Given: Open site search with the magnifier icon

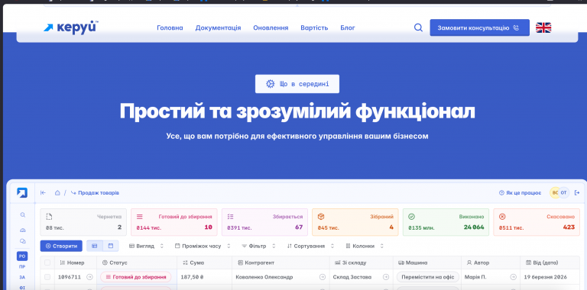Looking at the screenshot, I should [x=418, y=27].
